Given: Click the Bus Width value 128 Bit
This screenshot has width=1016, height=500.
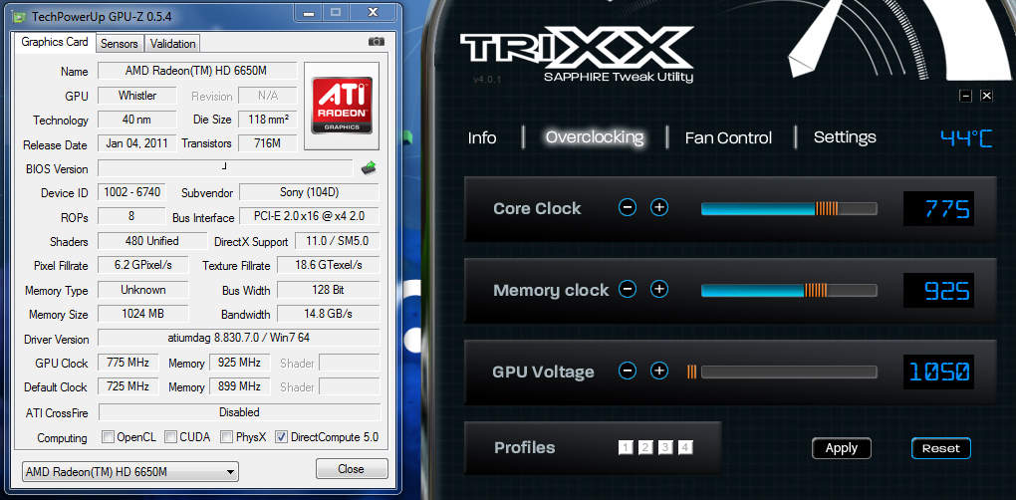Looking at the screenshot, I should pyautogui.click(x=329, y=290).
